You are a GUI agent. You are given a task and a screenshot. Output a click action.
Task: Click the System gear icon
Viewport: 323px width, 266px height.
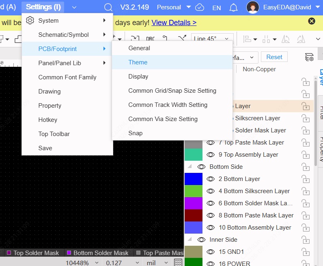pos(30,20)
